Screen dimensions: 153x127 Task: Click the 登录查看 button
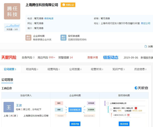point(124,124)
